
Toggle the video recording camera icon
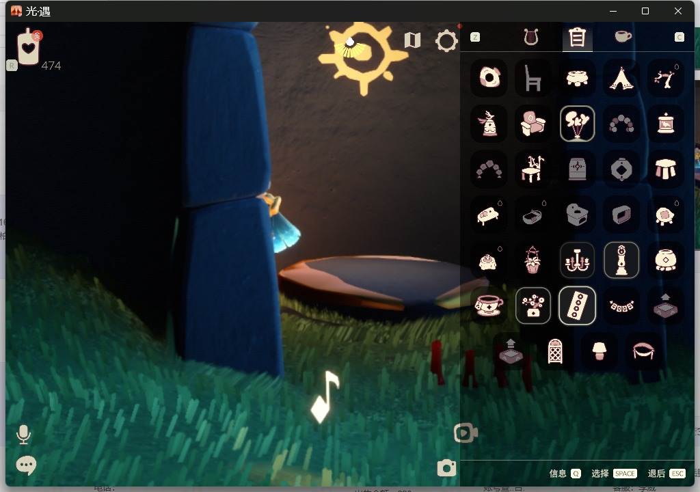tap(466, 433)
